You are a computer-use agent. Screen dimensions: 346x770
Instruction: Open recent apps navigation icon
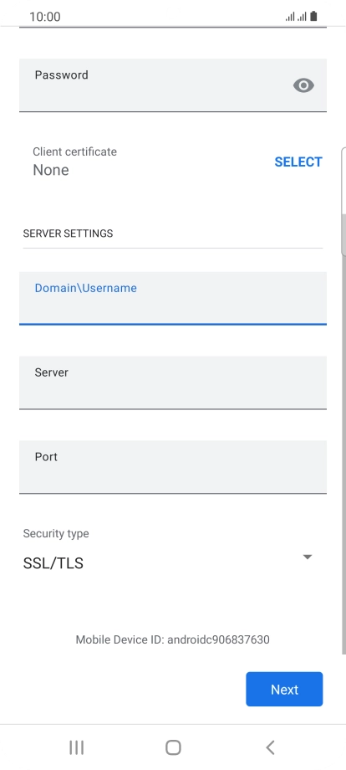point(76,747)
